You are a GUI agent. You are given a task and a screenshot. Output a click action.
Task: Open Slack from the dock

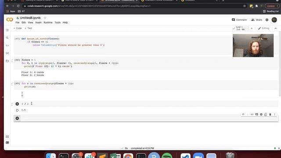(x=90, y=156)
